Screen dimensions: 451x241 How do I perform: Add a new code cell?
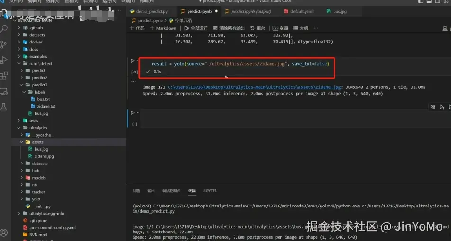point(137,28)
